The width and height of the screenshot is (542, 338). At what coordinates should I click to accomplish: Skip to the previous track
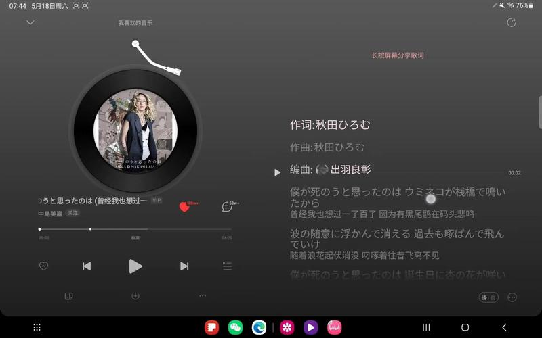(x=87, y=266)
